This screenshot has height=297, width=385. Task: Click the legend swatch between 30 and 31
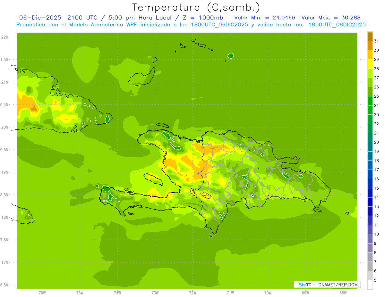pyautogui.click(x=370, y=46)
